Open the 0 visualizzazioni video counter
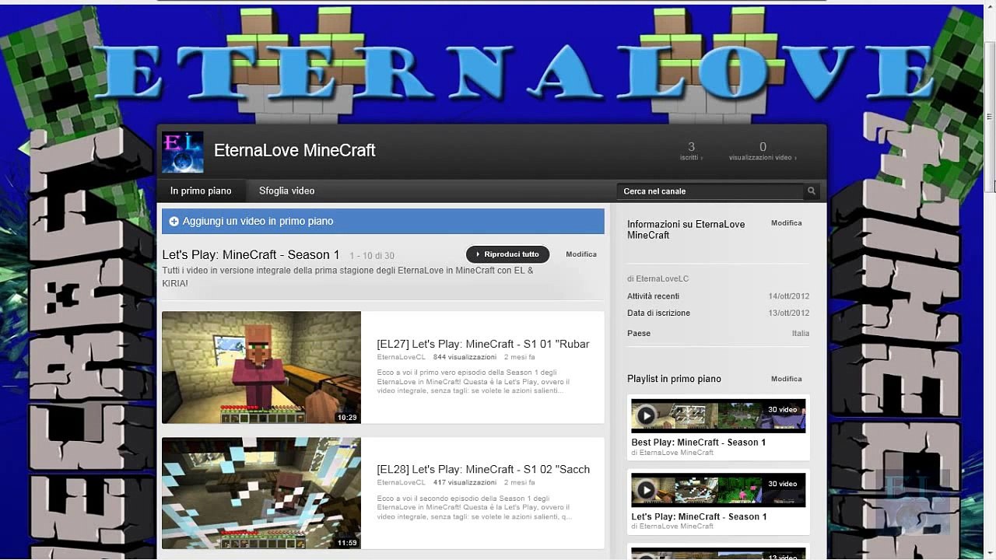The image size is (996, 560). [763, 151]
